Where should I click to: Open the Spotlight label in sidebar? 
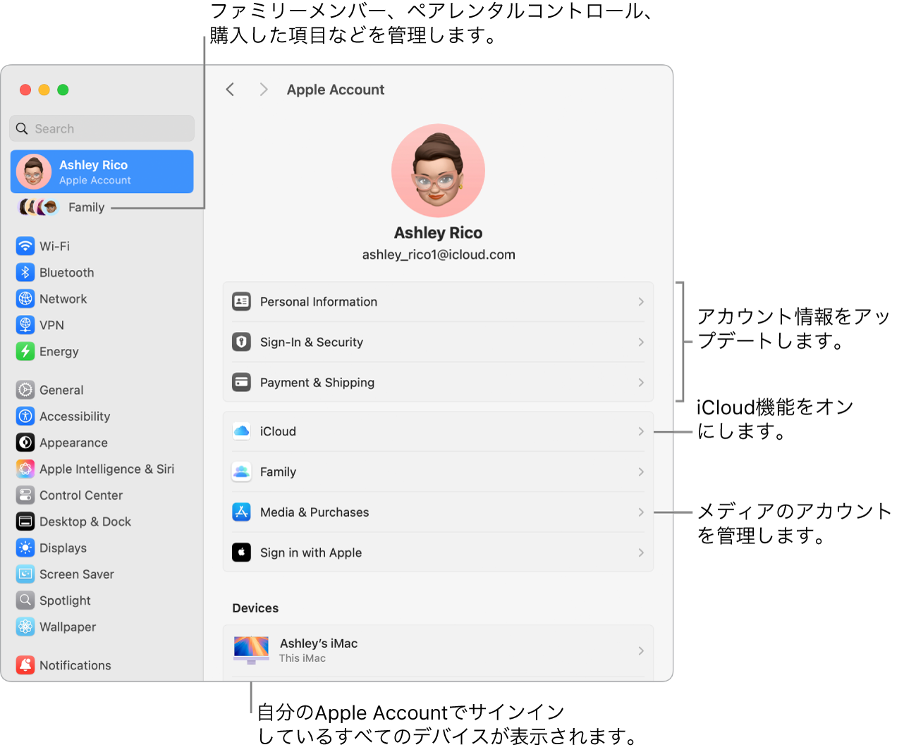point(65,600)
